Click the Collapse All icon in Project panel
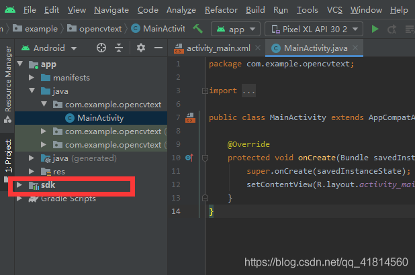Screen dimensions: 415x275 pyautogui.click(x=120, y=48)
